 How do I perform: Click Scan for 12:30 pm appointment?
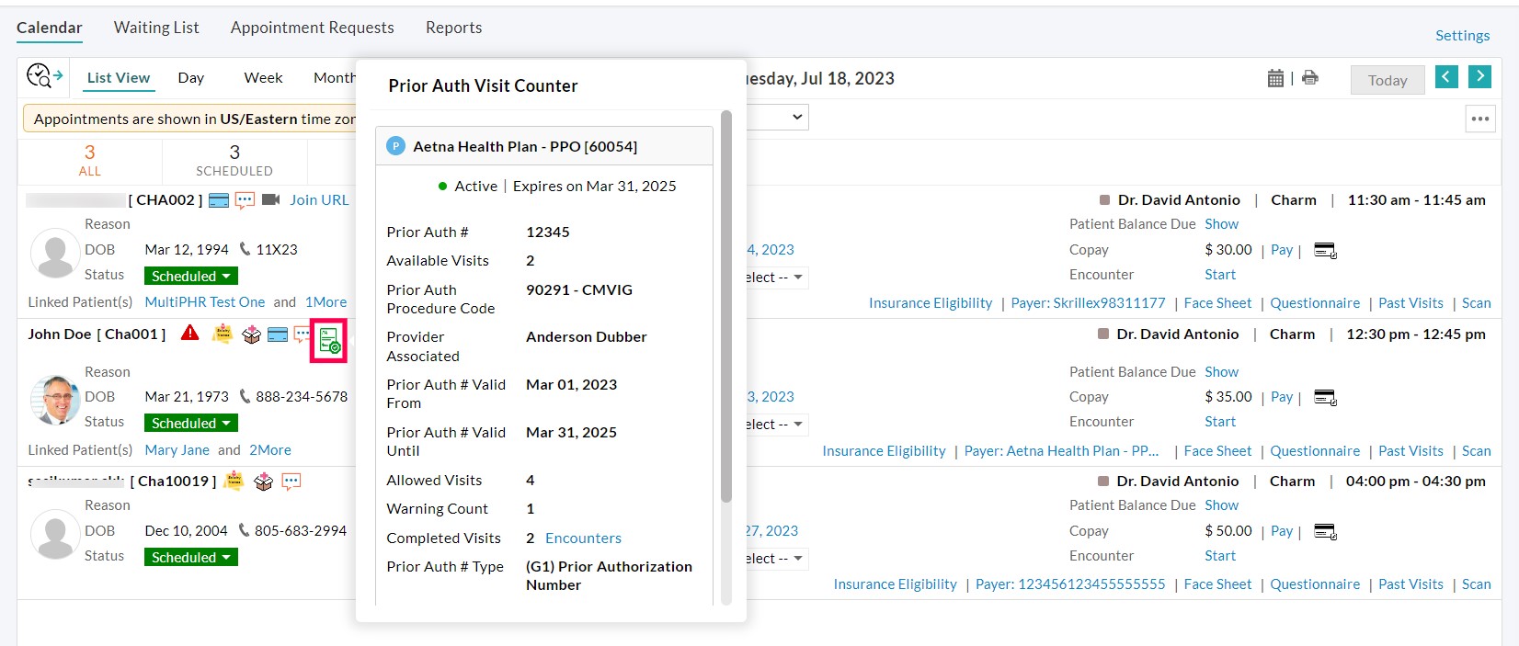point(1477,451)
